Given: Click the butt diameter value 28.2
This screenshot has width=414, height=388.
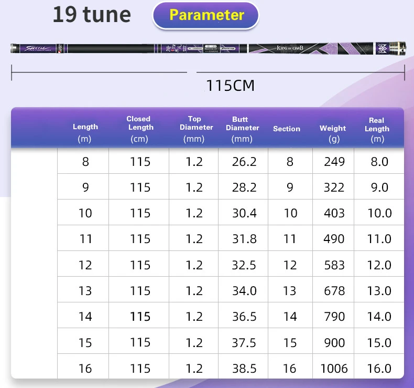Looking at the screenshot, I should click(244, 187).
